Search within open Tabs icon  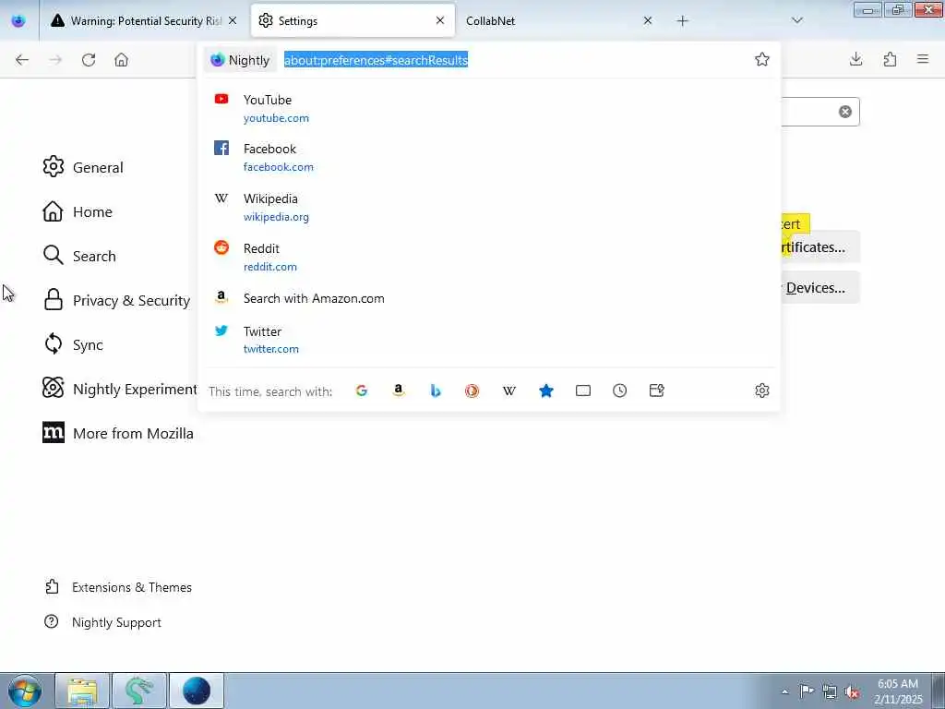[583, 391]
